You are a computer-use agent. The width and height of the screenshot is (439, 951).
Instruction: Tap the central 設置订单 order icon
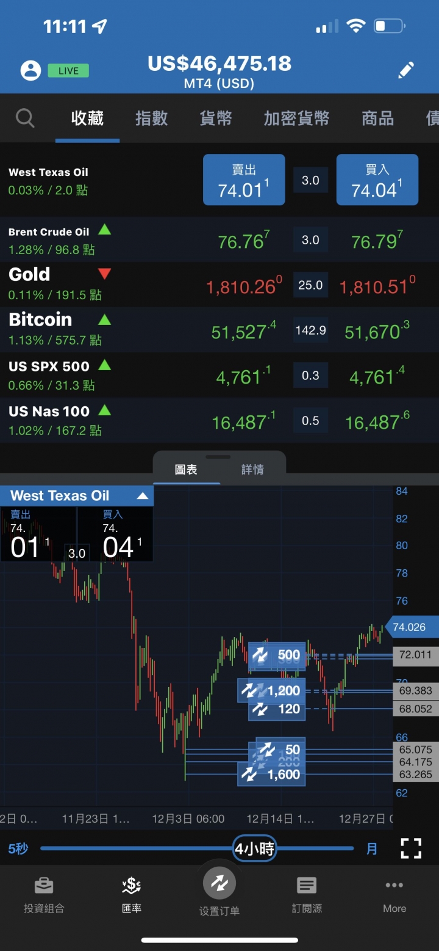[219, 883]
